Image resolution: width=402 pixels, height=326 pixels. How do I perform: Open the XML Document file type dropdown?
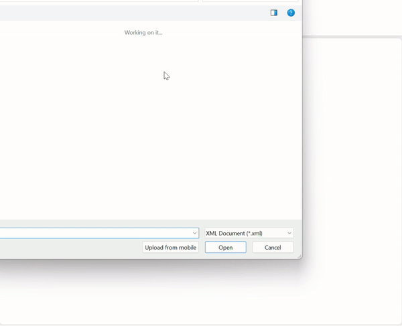[x=249, y=233]
